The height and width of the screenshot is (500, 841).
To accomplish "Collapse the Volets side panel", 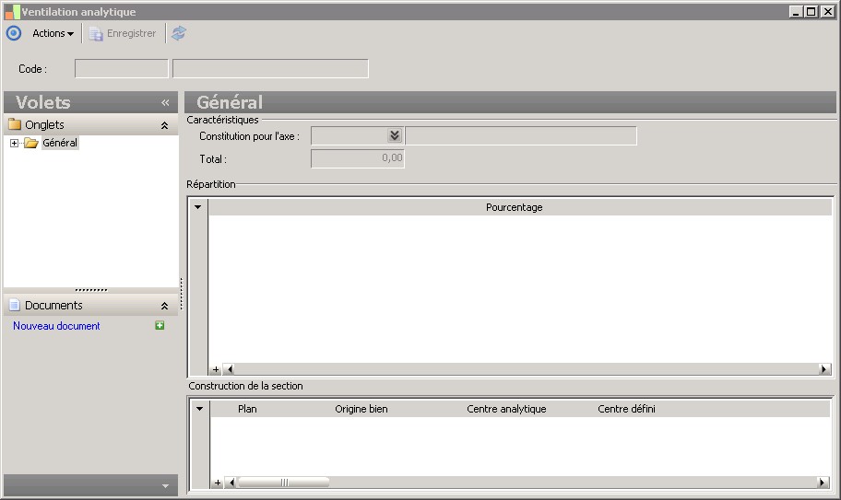I will pos(165,102).
